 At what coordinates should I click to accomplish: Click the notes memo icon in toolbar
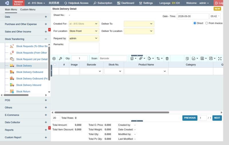tap(187, 59)
